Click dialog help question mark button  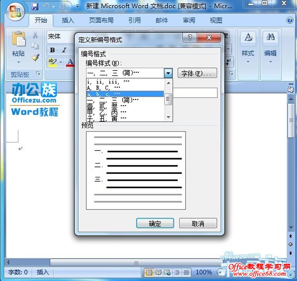point(190,38)
